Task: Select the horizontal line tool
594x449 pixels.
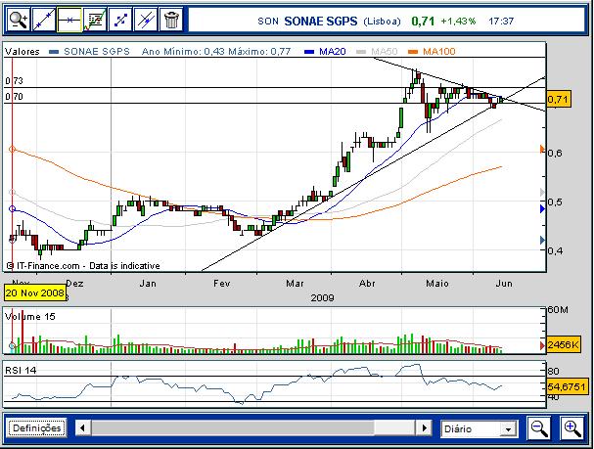Action: pos(69,20)
